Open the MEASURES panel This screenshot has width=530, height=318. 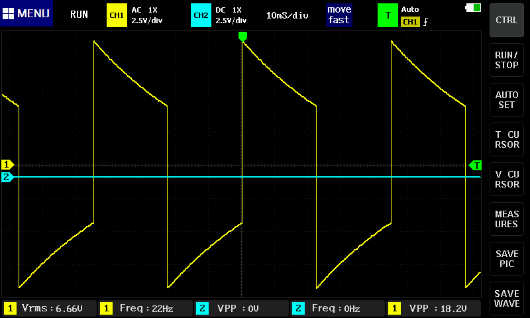coord(507,219)
